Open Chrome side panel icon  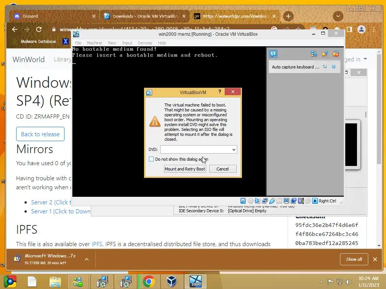click(x=349, y=29)
